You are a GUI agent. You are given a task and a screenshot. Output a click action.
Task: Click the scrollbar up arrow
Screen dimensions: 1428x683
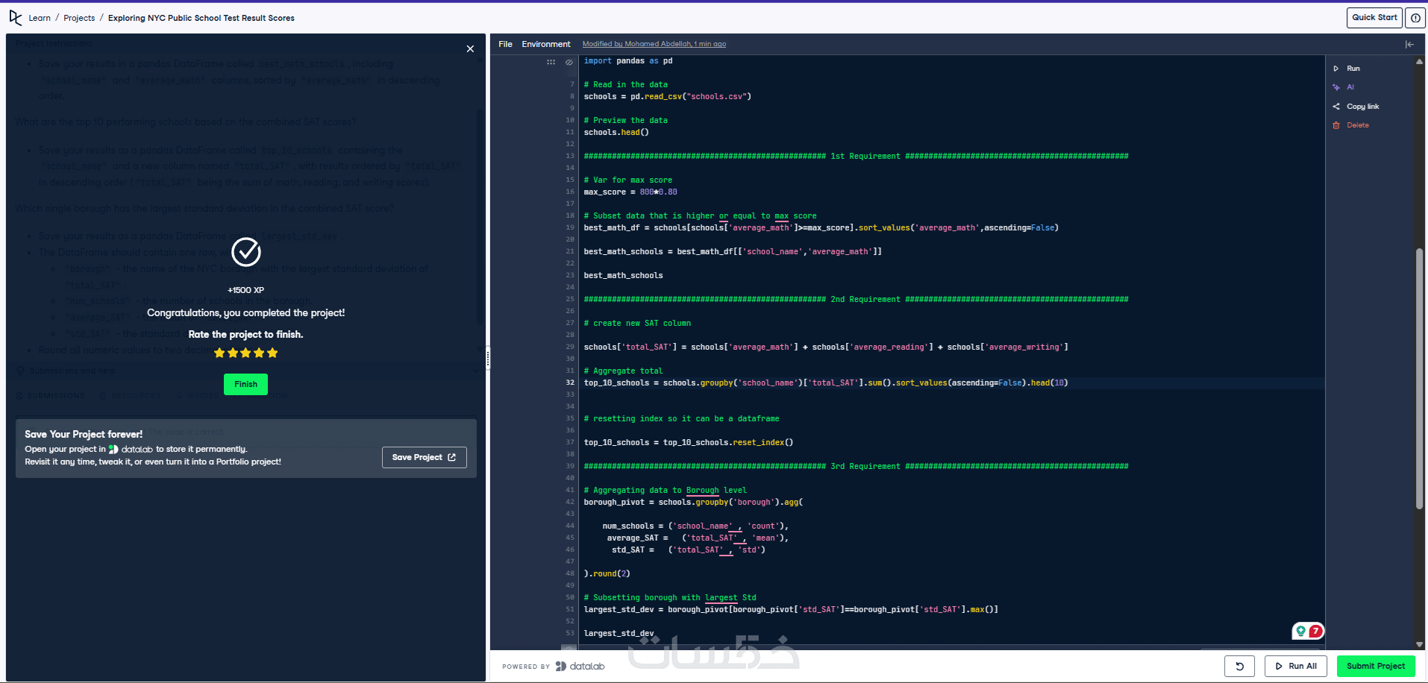tap(1419, 62)
